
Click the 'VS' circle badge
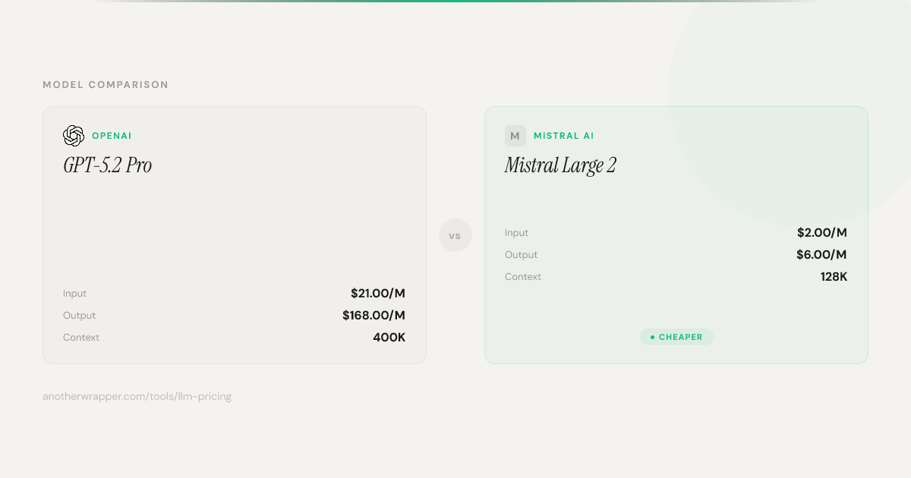455,235
